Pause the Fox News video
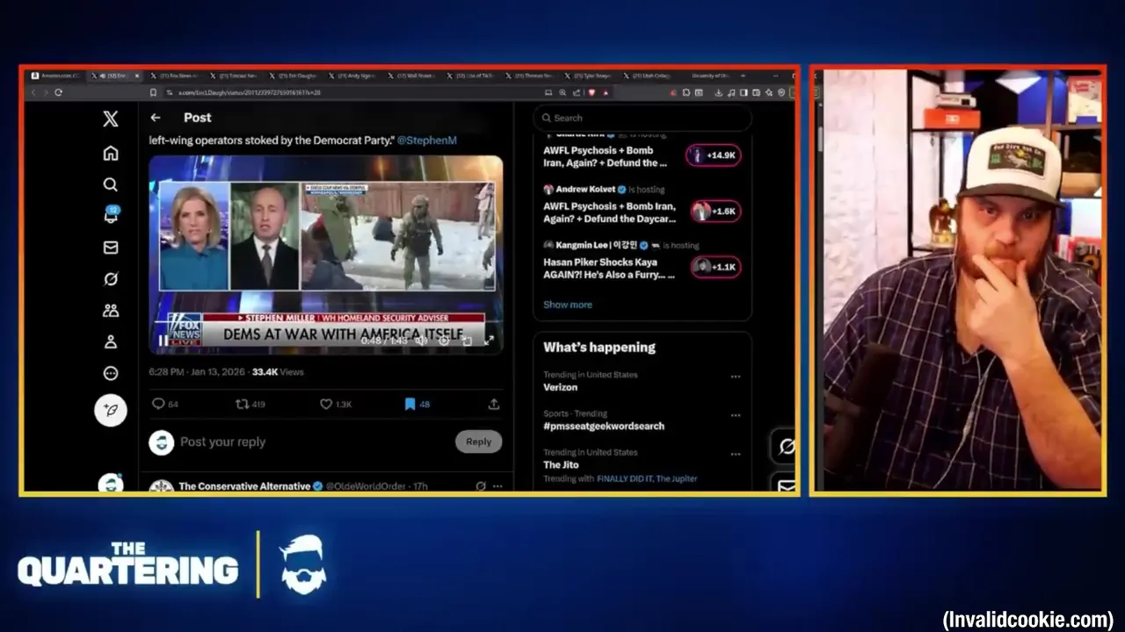This screenshot has width=1125, height=632. (x=163, y=341)
